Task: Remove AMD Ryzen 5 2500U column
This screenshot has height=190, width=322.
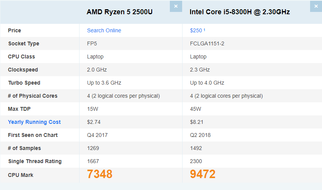Action: pyautogui.click(x=176, y=6)
